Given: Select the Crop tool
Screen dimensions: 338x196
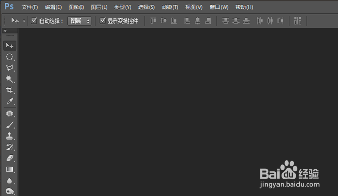Looking at the screenshot, I should (10, 90).
